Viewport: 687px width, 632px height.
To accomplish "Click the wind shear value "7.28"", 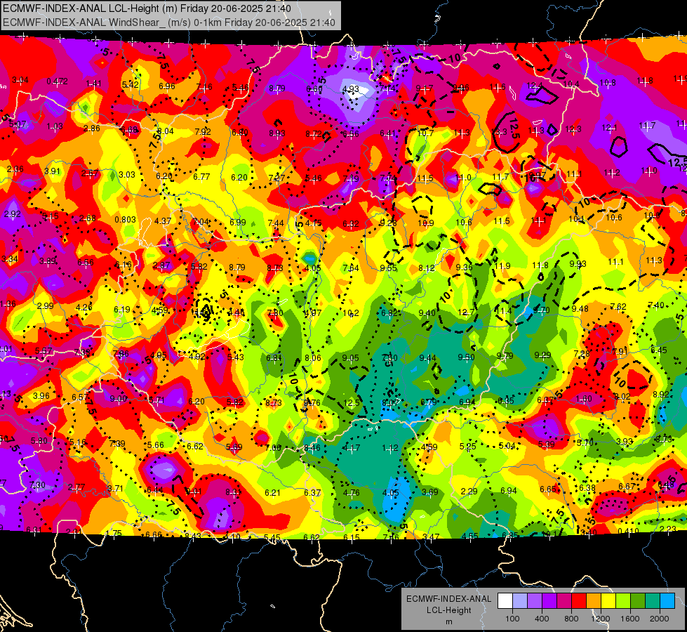I will point(582,353).
